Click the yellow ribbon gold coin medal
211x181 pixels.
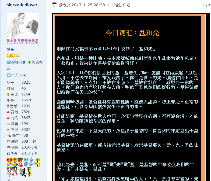tap(29, 172)
